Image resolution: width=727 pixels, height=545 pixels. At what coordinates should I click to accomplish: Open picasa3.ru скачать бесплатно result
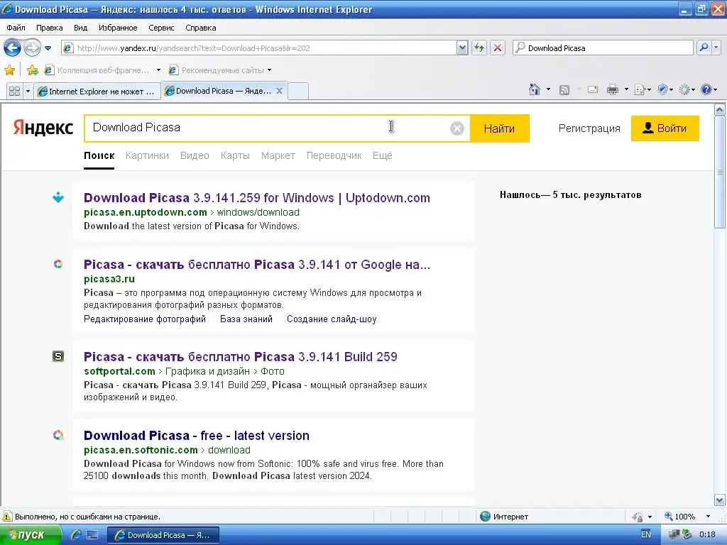[x=257, y=265]
